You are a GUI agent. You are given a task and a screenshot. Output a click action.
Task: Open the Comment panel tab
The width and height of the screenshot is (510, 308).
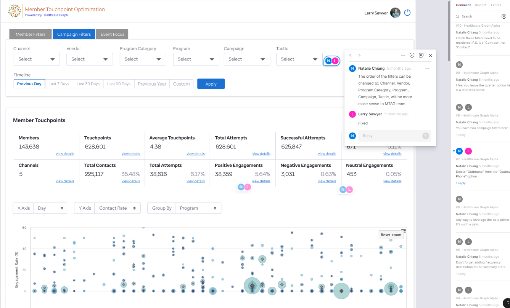coord(463,5)
